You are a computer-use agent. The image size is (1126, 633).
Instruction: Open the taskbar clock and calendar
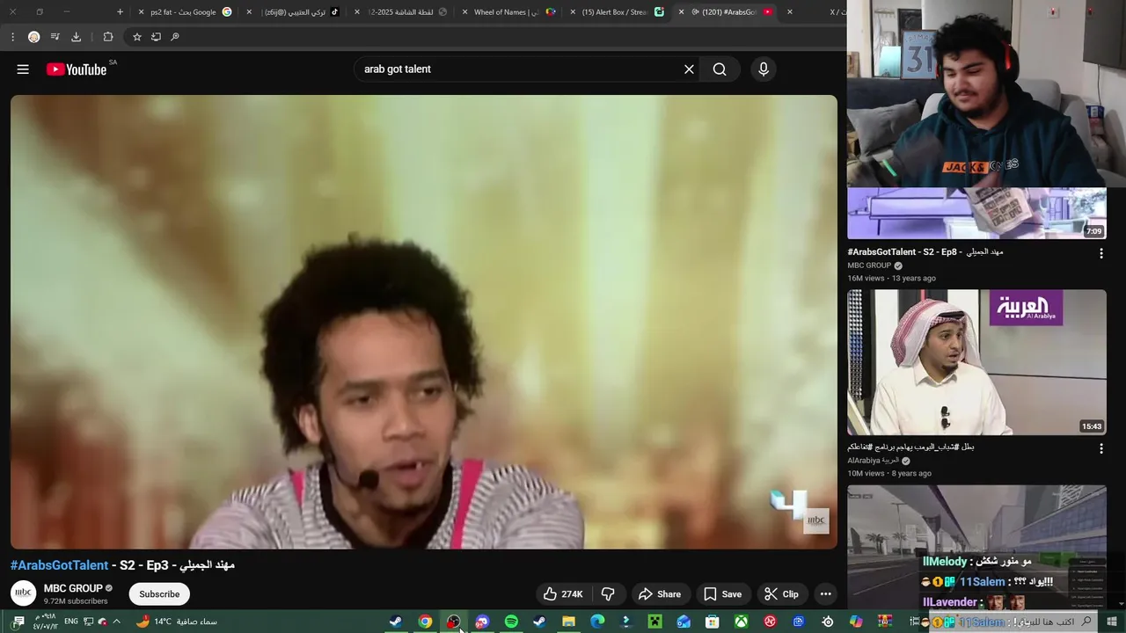point(44,622)
